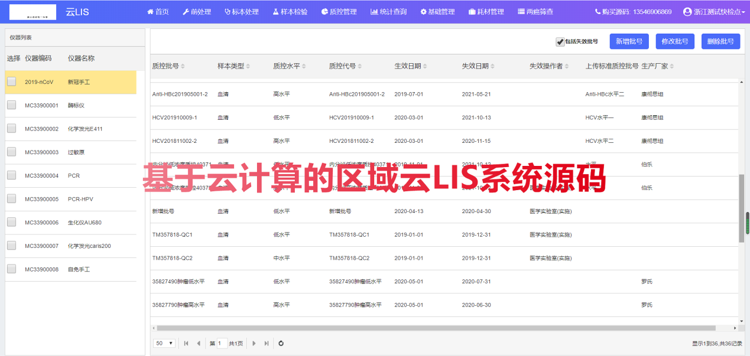The height and width of the screenshot is (356, 750).
Task: Refresh the batch table
Action: (x=281, y=343)
